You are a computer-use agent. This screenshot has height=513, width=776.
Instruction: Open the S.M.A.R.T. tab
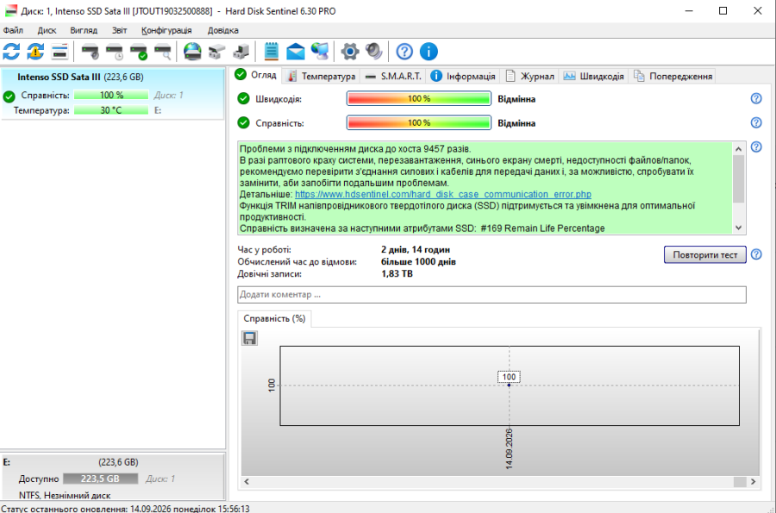click(393, 76)
